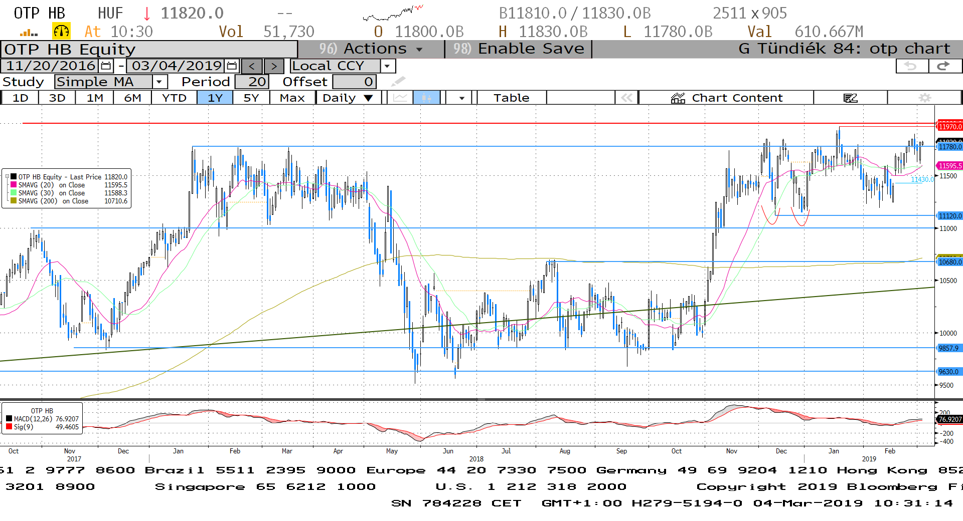963x521 pixels.
Task: Collapse panel with double-left chevron icon
Action: [x=627, y=98]
